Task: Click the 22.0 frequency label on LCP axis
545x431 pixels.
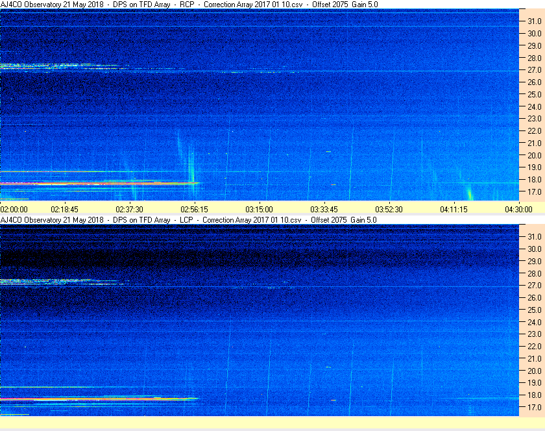Action: [x=535, y=346]
